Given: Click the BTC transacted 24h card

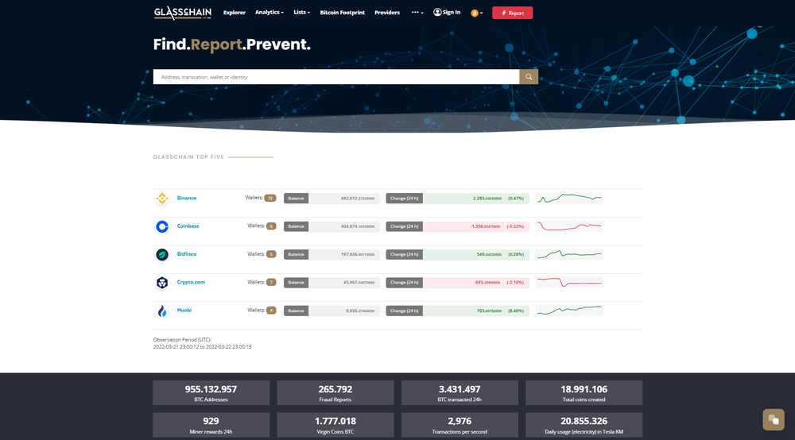Looking at the screenshot, I should (x=460, y=393).
